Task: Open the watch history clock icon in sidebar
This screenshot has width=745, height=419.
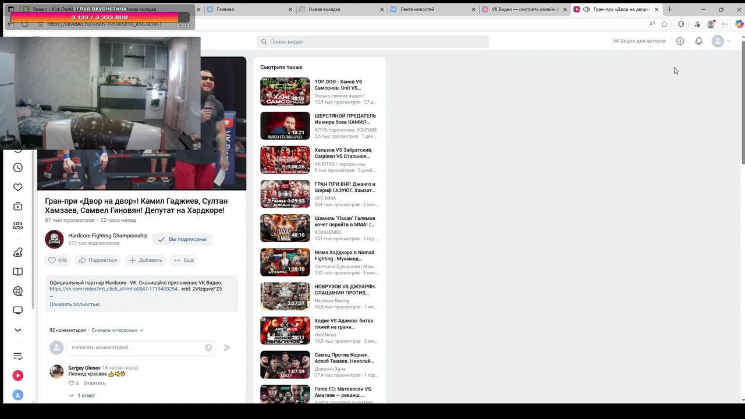Action: pyautogui.click(x=18, y=168)
